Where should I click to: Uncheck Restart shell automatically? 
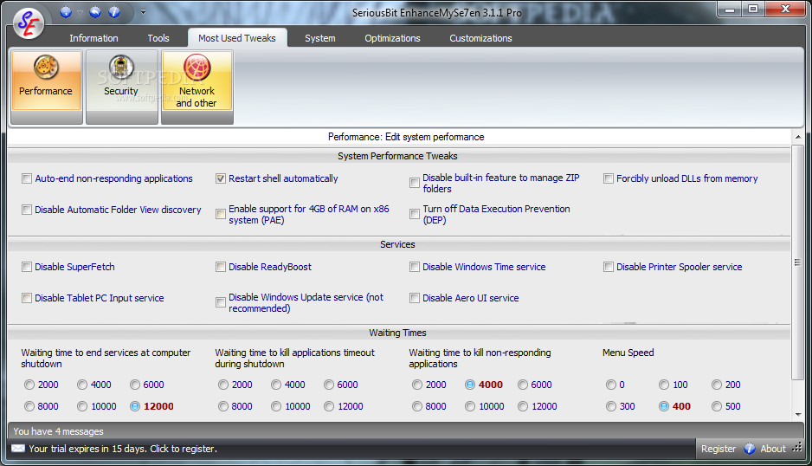coord(221,178)
